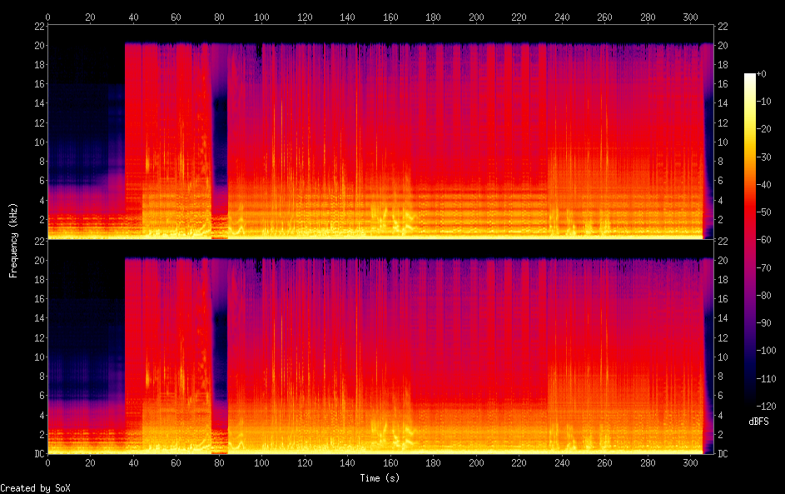Click the 'DC' label at bottom-left of lower channel
Image resolution: width=785 pixels, height=494 pixels.
pos(38,454)
